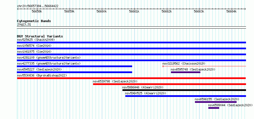Open the nsv1061975 (Coe2014) variant label
The image size is (254, 119).
click(34, 52)
